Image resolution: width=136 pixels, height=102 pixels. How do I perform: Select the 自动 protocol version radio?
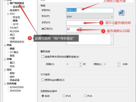(43, 96)
